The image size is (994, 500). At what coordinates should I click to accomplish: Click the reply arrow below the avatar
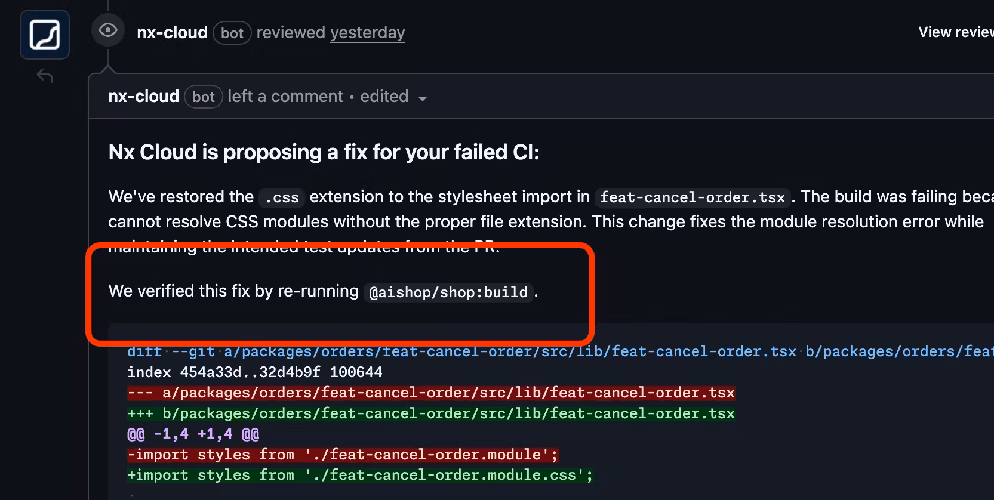[45, 76]
